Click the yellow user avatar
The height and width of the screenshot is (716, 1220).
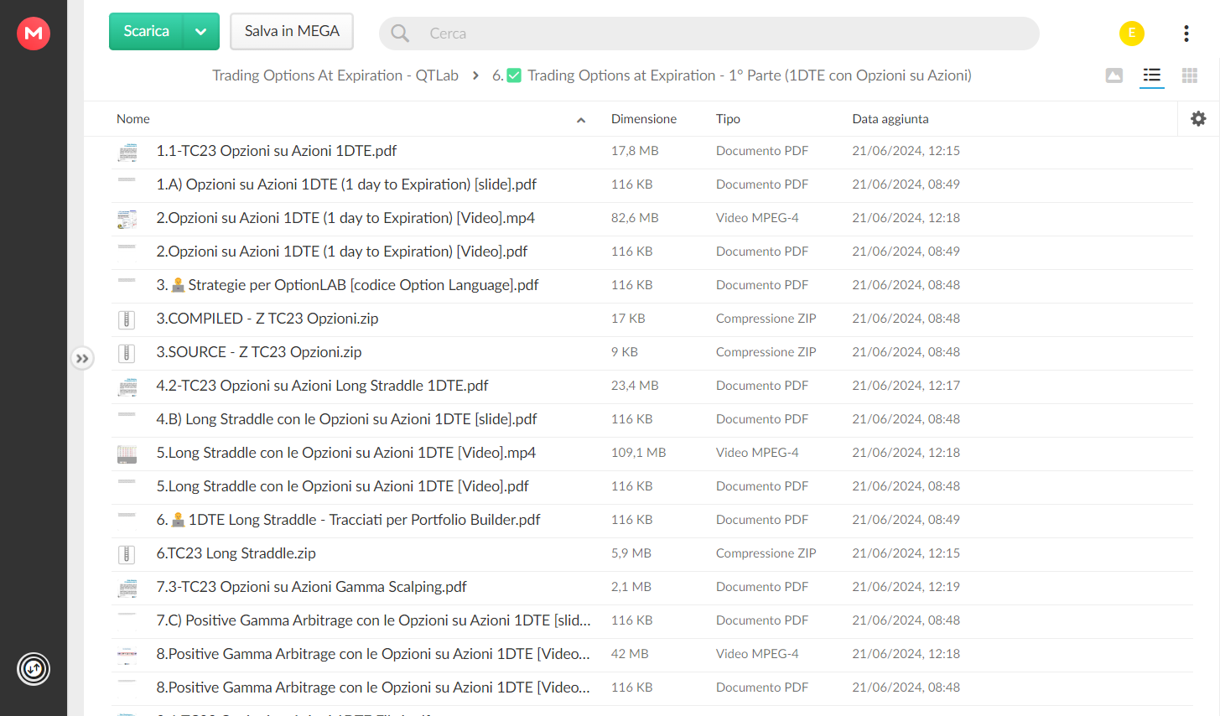pos(1132,34)
